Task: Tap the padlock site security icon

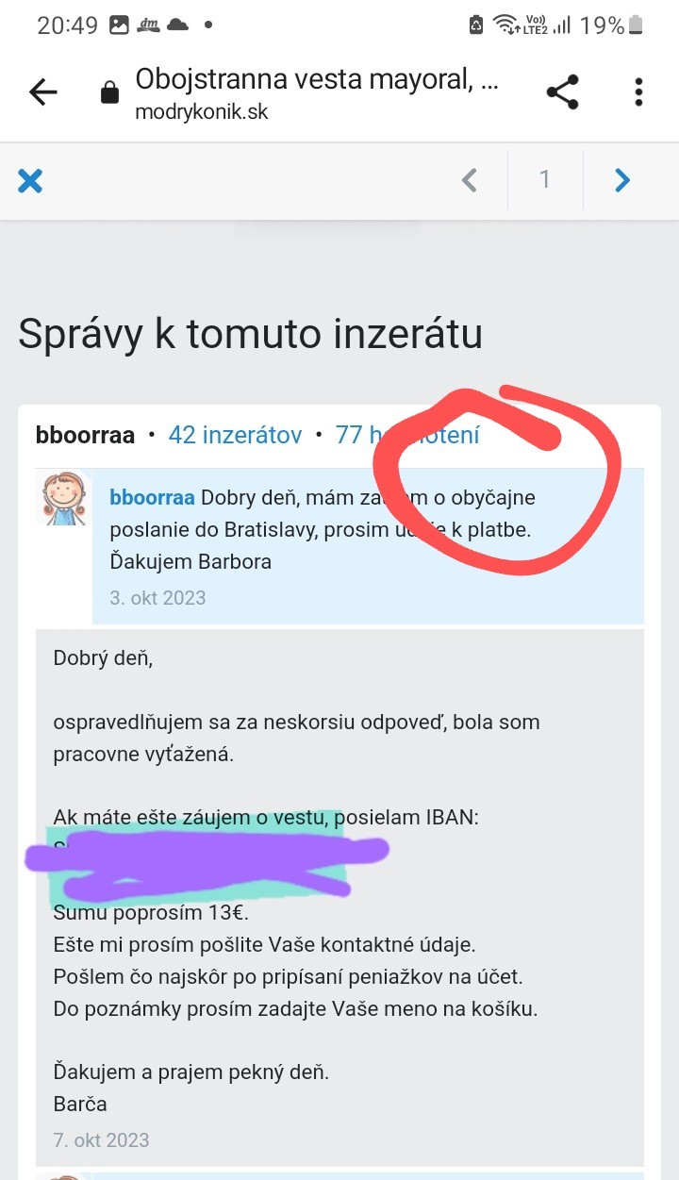Action: 109,91
